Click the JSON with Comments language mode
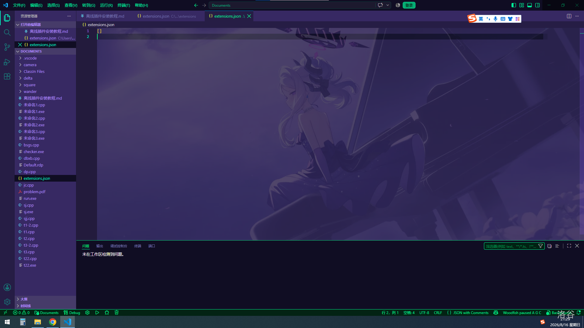This screenshot has height=328, width=584. tap(468, 313)
